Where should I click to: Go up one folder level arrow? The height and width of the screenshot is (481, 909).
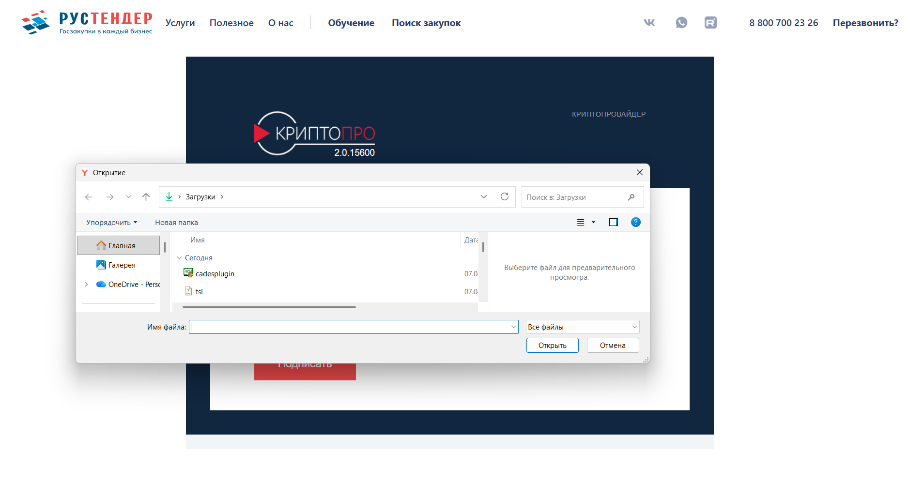pos(146,197)
